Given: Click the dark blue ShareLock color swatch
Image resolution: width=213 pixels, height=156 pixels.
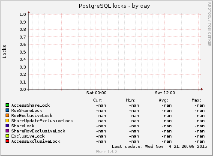Looking at the screenshot, I should point(7,126).
